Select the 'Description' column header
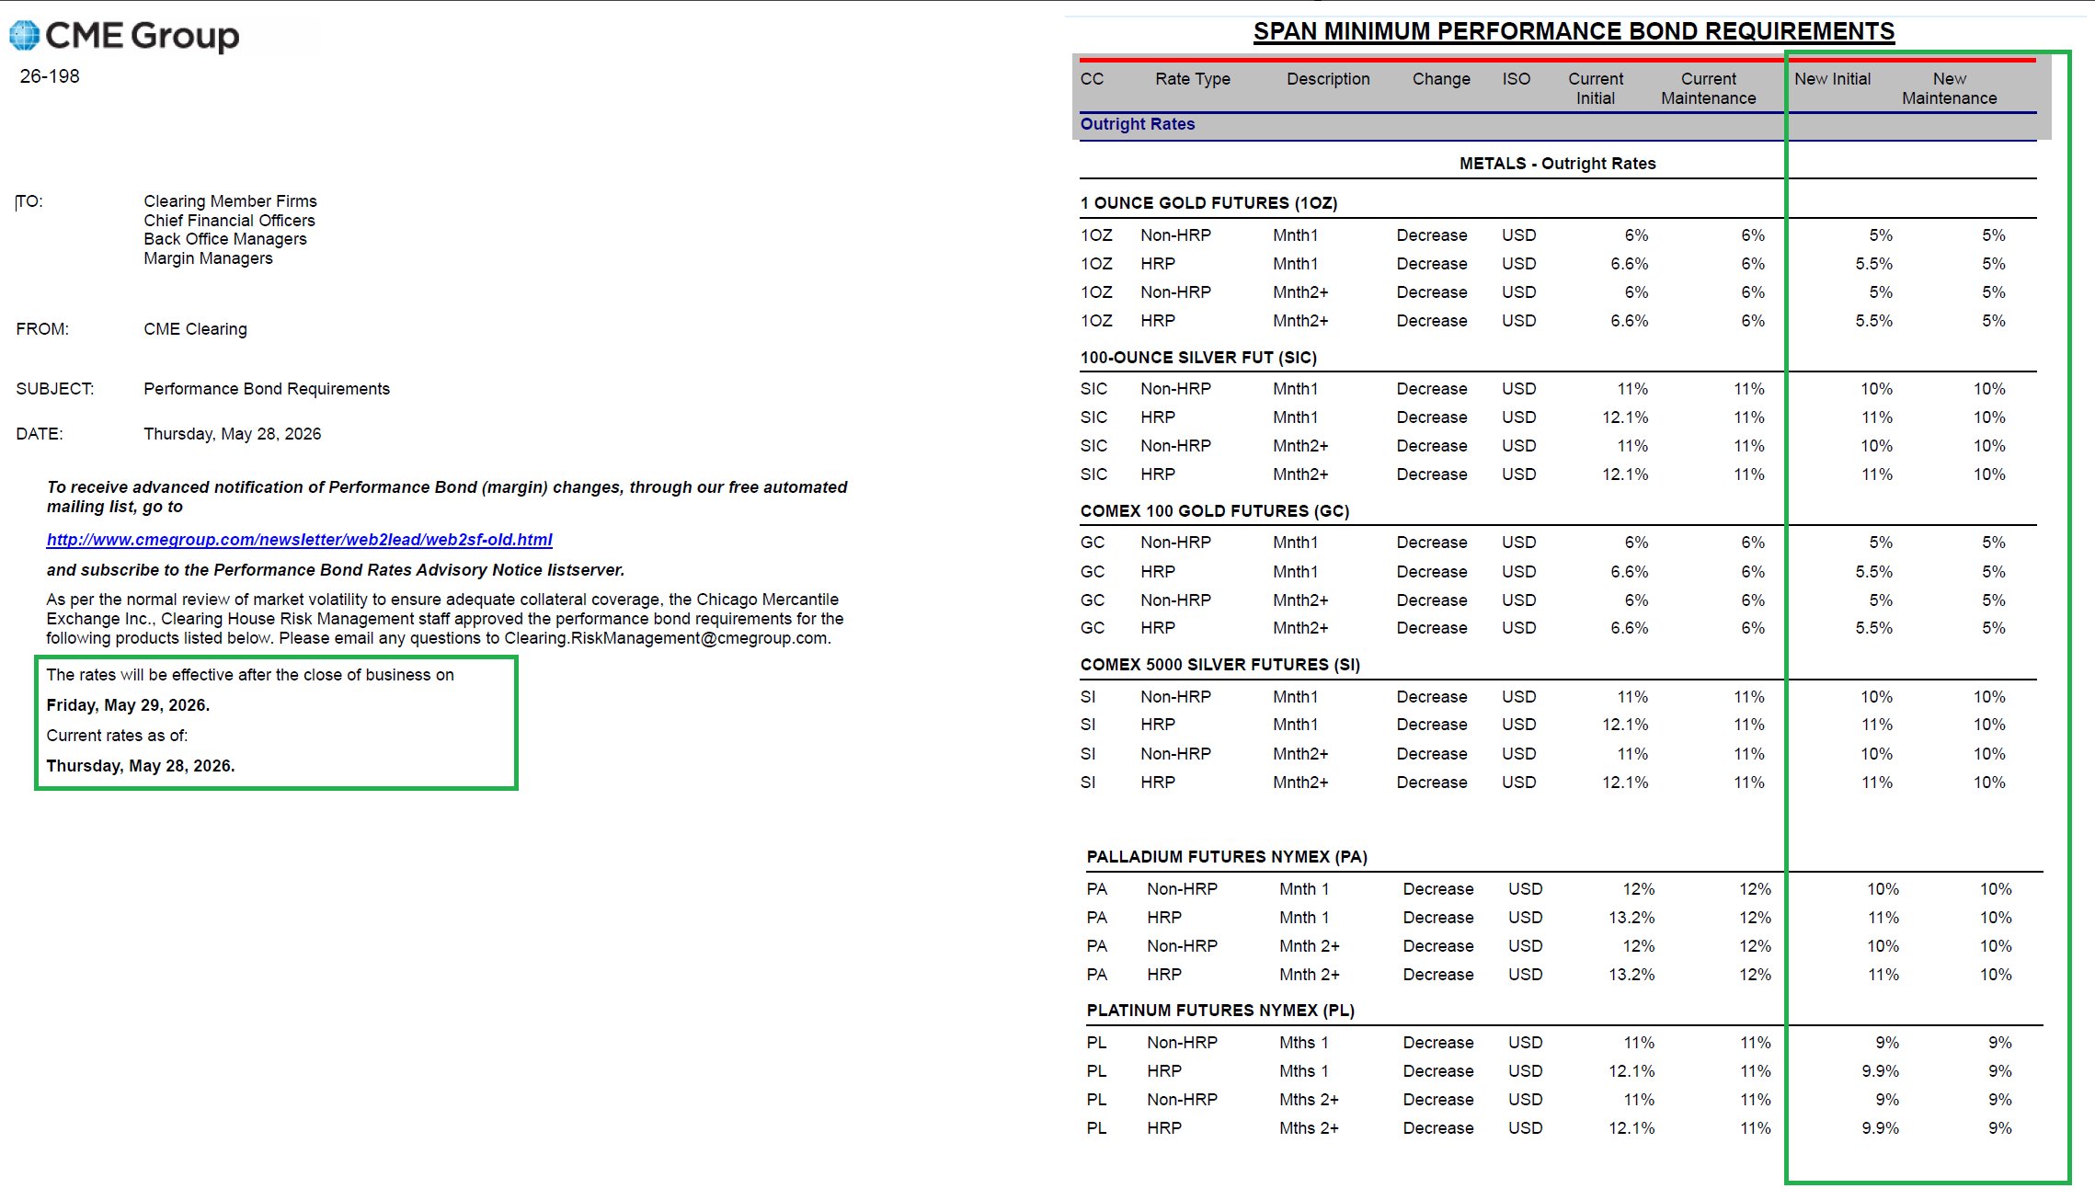The image size is (2095, 1200). click(1328, 79)
